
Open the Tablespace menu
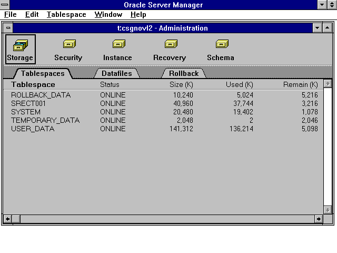pyautogui.click(x=66, y=15)
